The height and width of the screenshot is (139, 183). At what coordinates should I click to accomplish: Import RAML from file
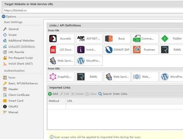pos(172,50)
